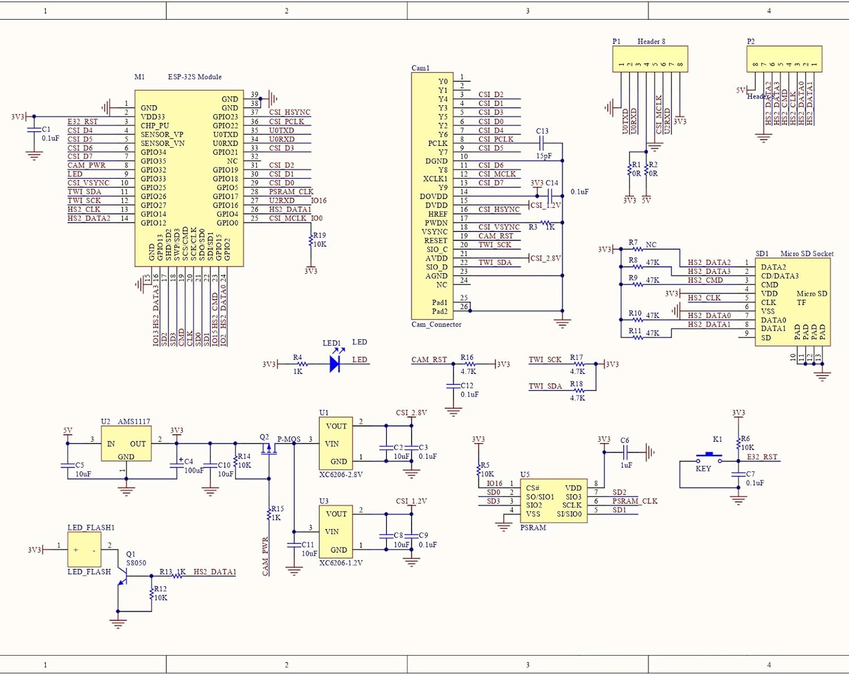Select the LED_FLASH1 component box

point(84,549)
